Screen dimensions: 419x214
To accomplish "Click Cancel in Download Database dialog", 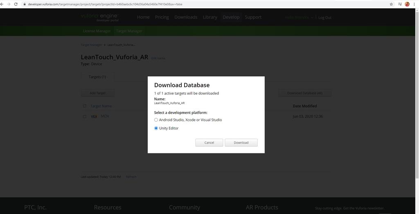I will (209, 143).
